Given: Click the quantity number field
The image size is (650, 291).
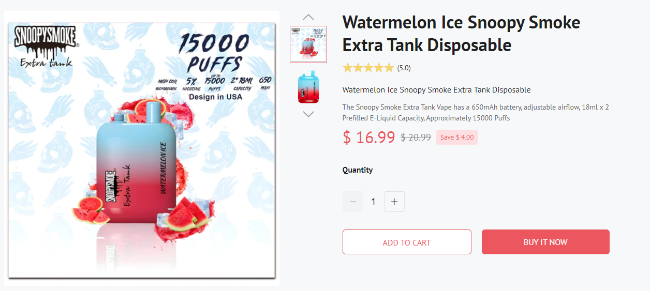Looking at the screenshot, I should pyautogui.click(x=374, y=202).
